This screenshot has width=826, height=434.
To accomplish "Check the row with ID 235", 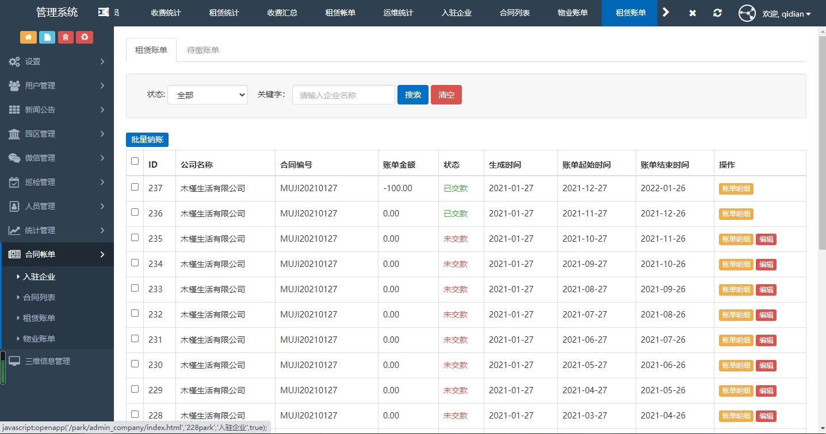I will tap(135, 237).
